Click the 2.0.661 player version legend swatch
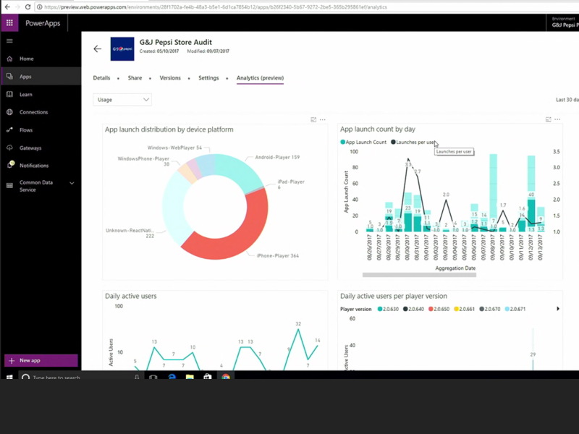The image size is (579, 434). pos(456,309)
